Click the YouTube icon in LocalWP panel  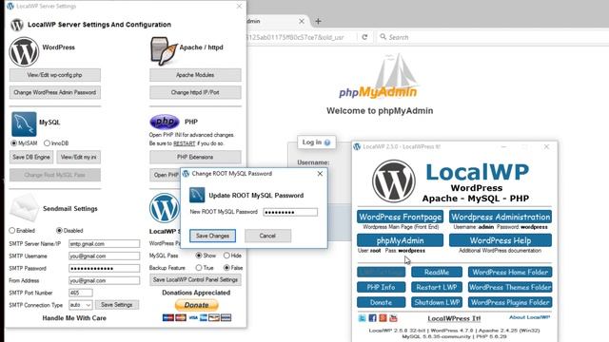(x=393, y=318)
